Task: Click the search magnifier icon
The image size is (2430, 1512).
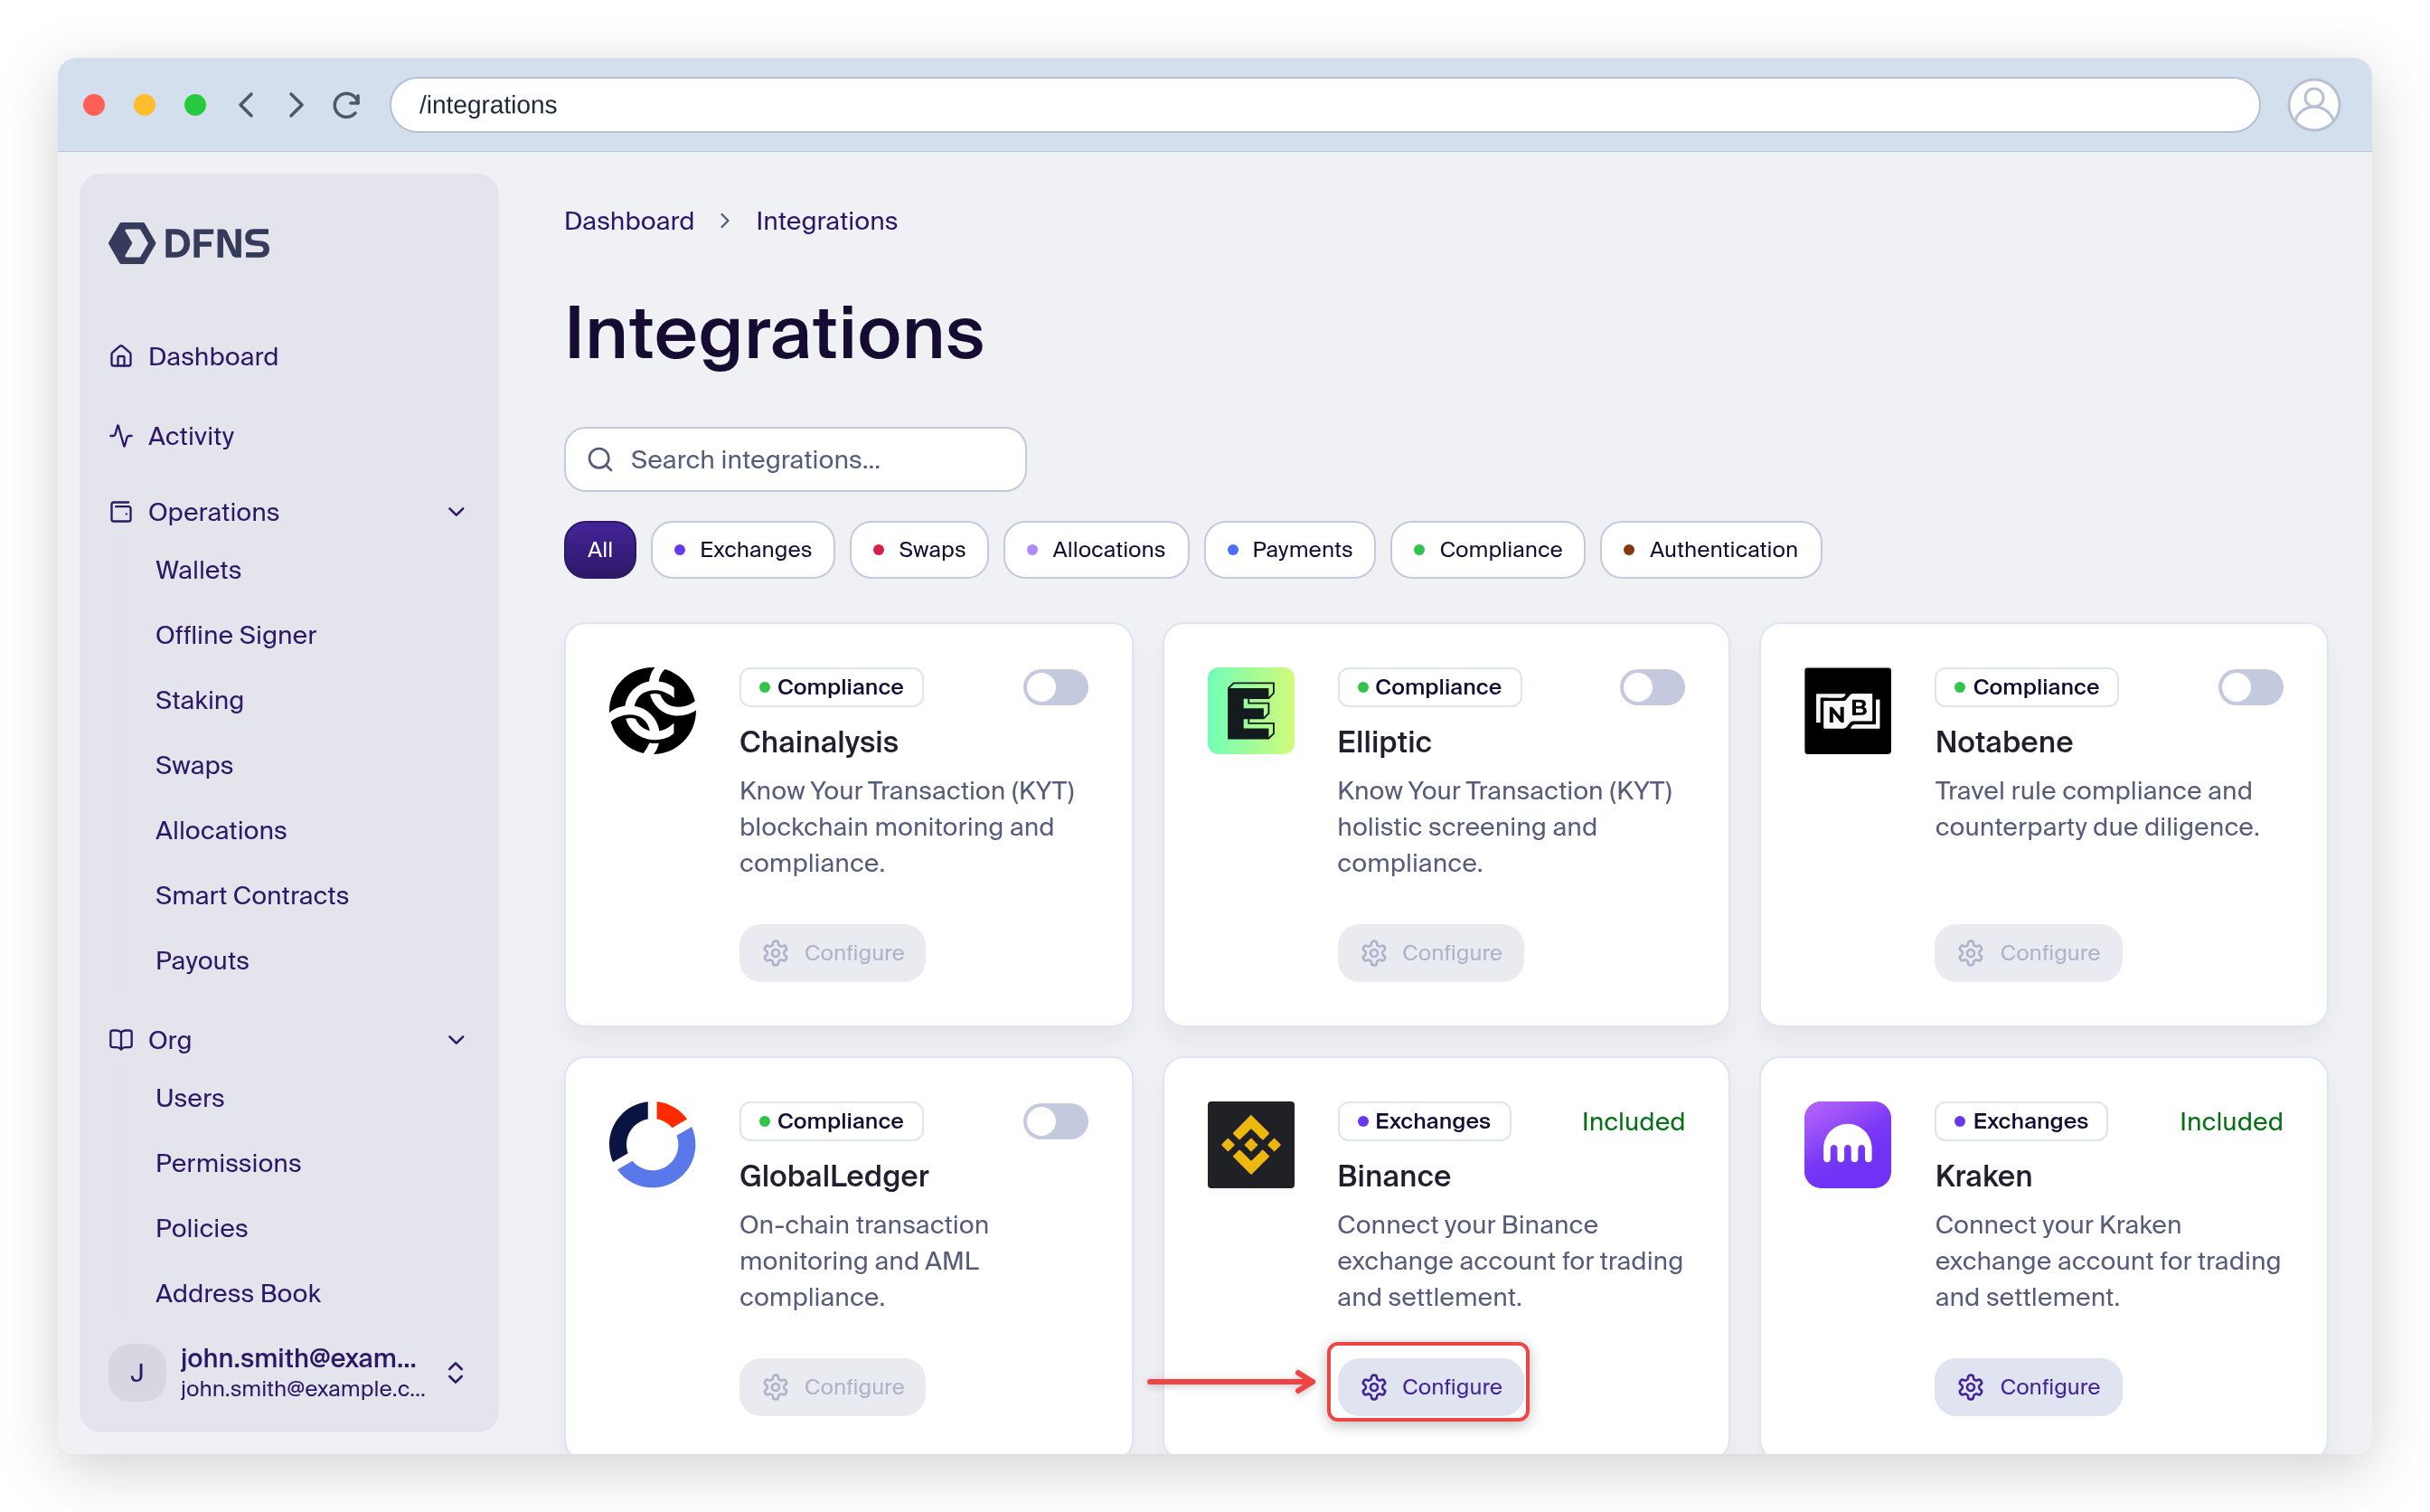Action: [x=599, y=459]
